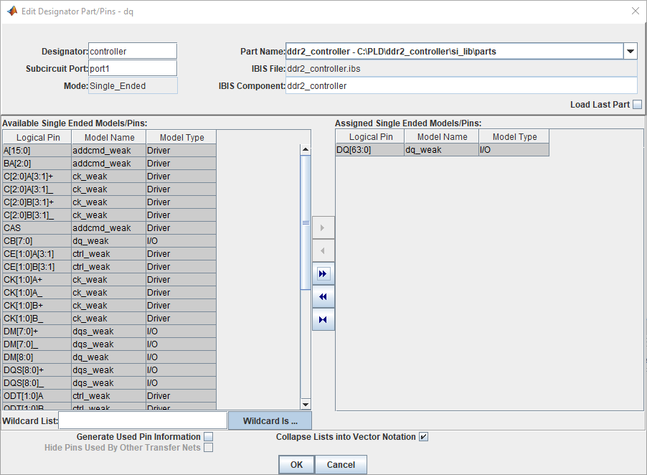Viewport: 647px width, 475px height.
Task: Sort available pins by Logical Pin header
Action: click(37, 137)
